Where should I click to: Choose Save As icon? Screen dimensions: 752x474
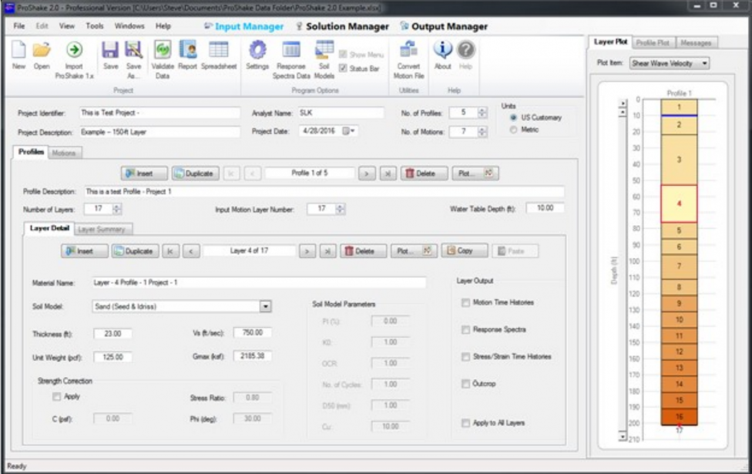point(135,60)
